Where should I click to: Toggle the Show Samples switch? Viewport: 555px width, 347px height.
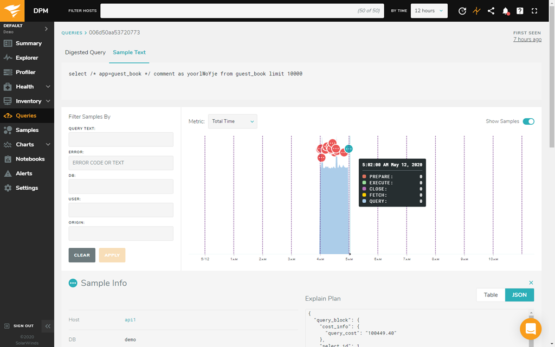click(x=528, y=121)
